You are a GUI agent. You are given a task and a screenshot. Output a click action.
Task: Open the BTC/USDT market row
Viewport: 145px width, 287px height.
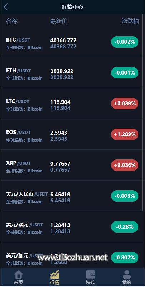(x=71, y=42)
